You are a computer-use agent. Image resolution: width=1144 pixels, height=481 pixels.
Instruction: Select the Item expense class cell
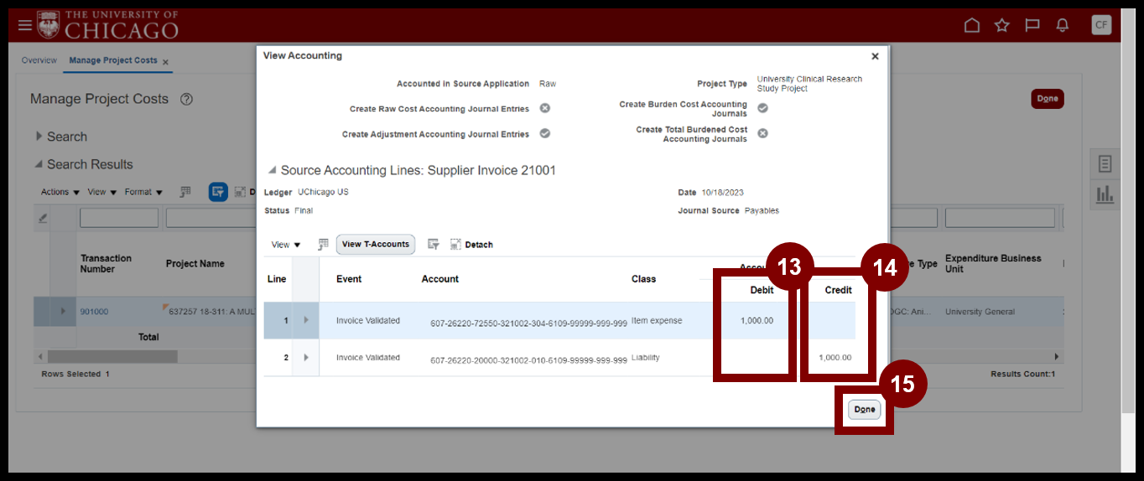coord(657,320)
